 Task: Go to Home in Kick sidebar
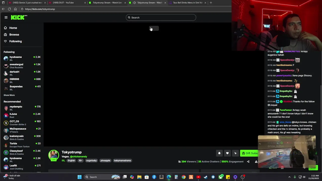coord(13,28)
